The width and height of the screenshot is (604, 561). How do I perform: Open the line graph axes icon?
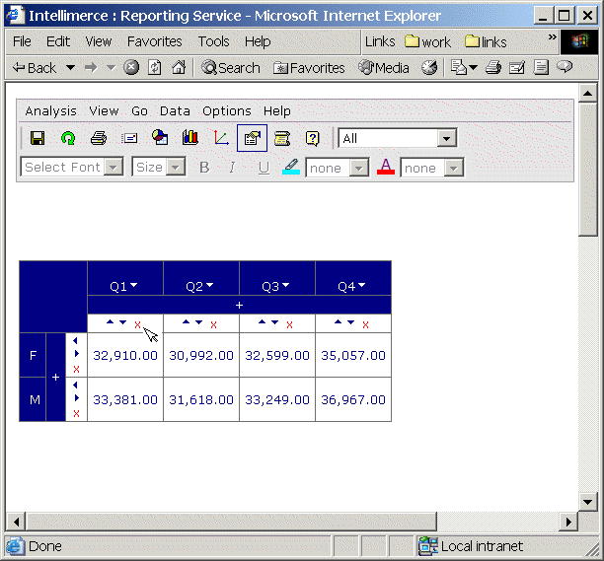(221, 138)
